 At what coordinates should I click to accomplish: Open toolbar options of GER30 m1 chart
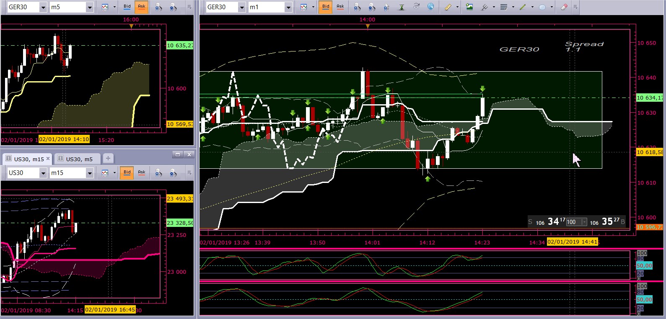pos(575,7)
